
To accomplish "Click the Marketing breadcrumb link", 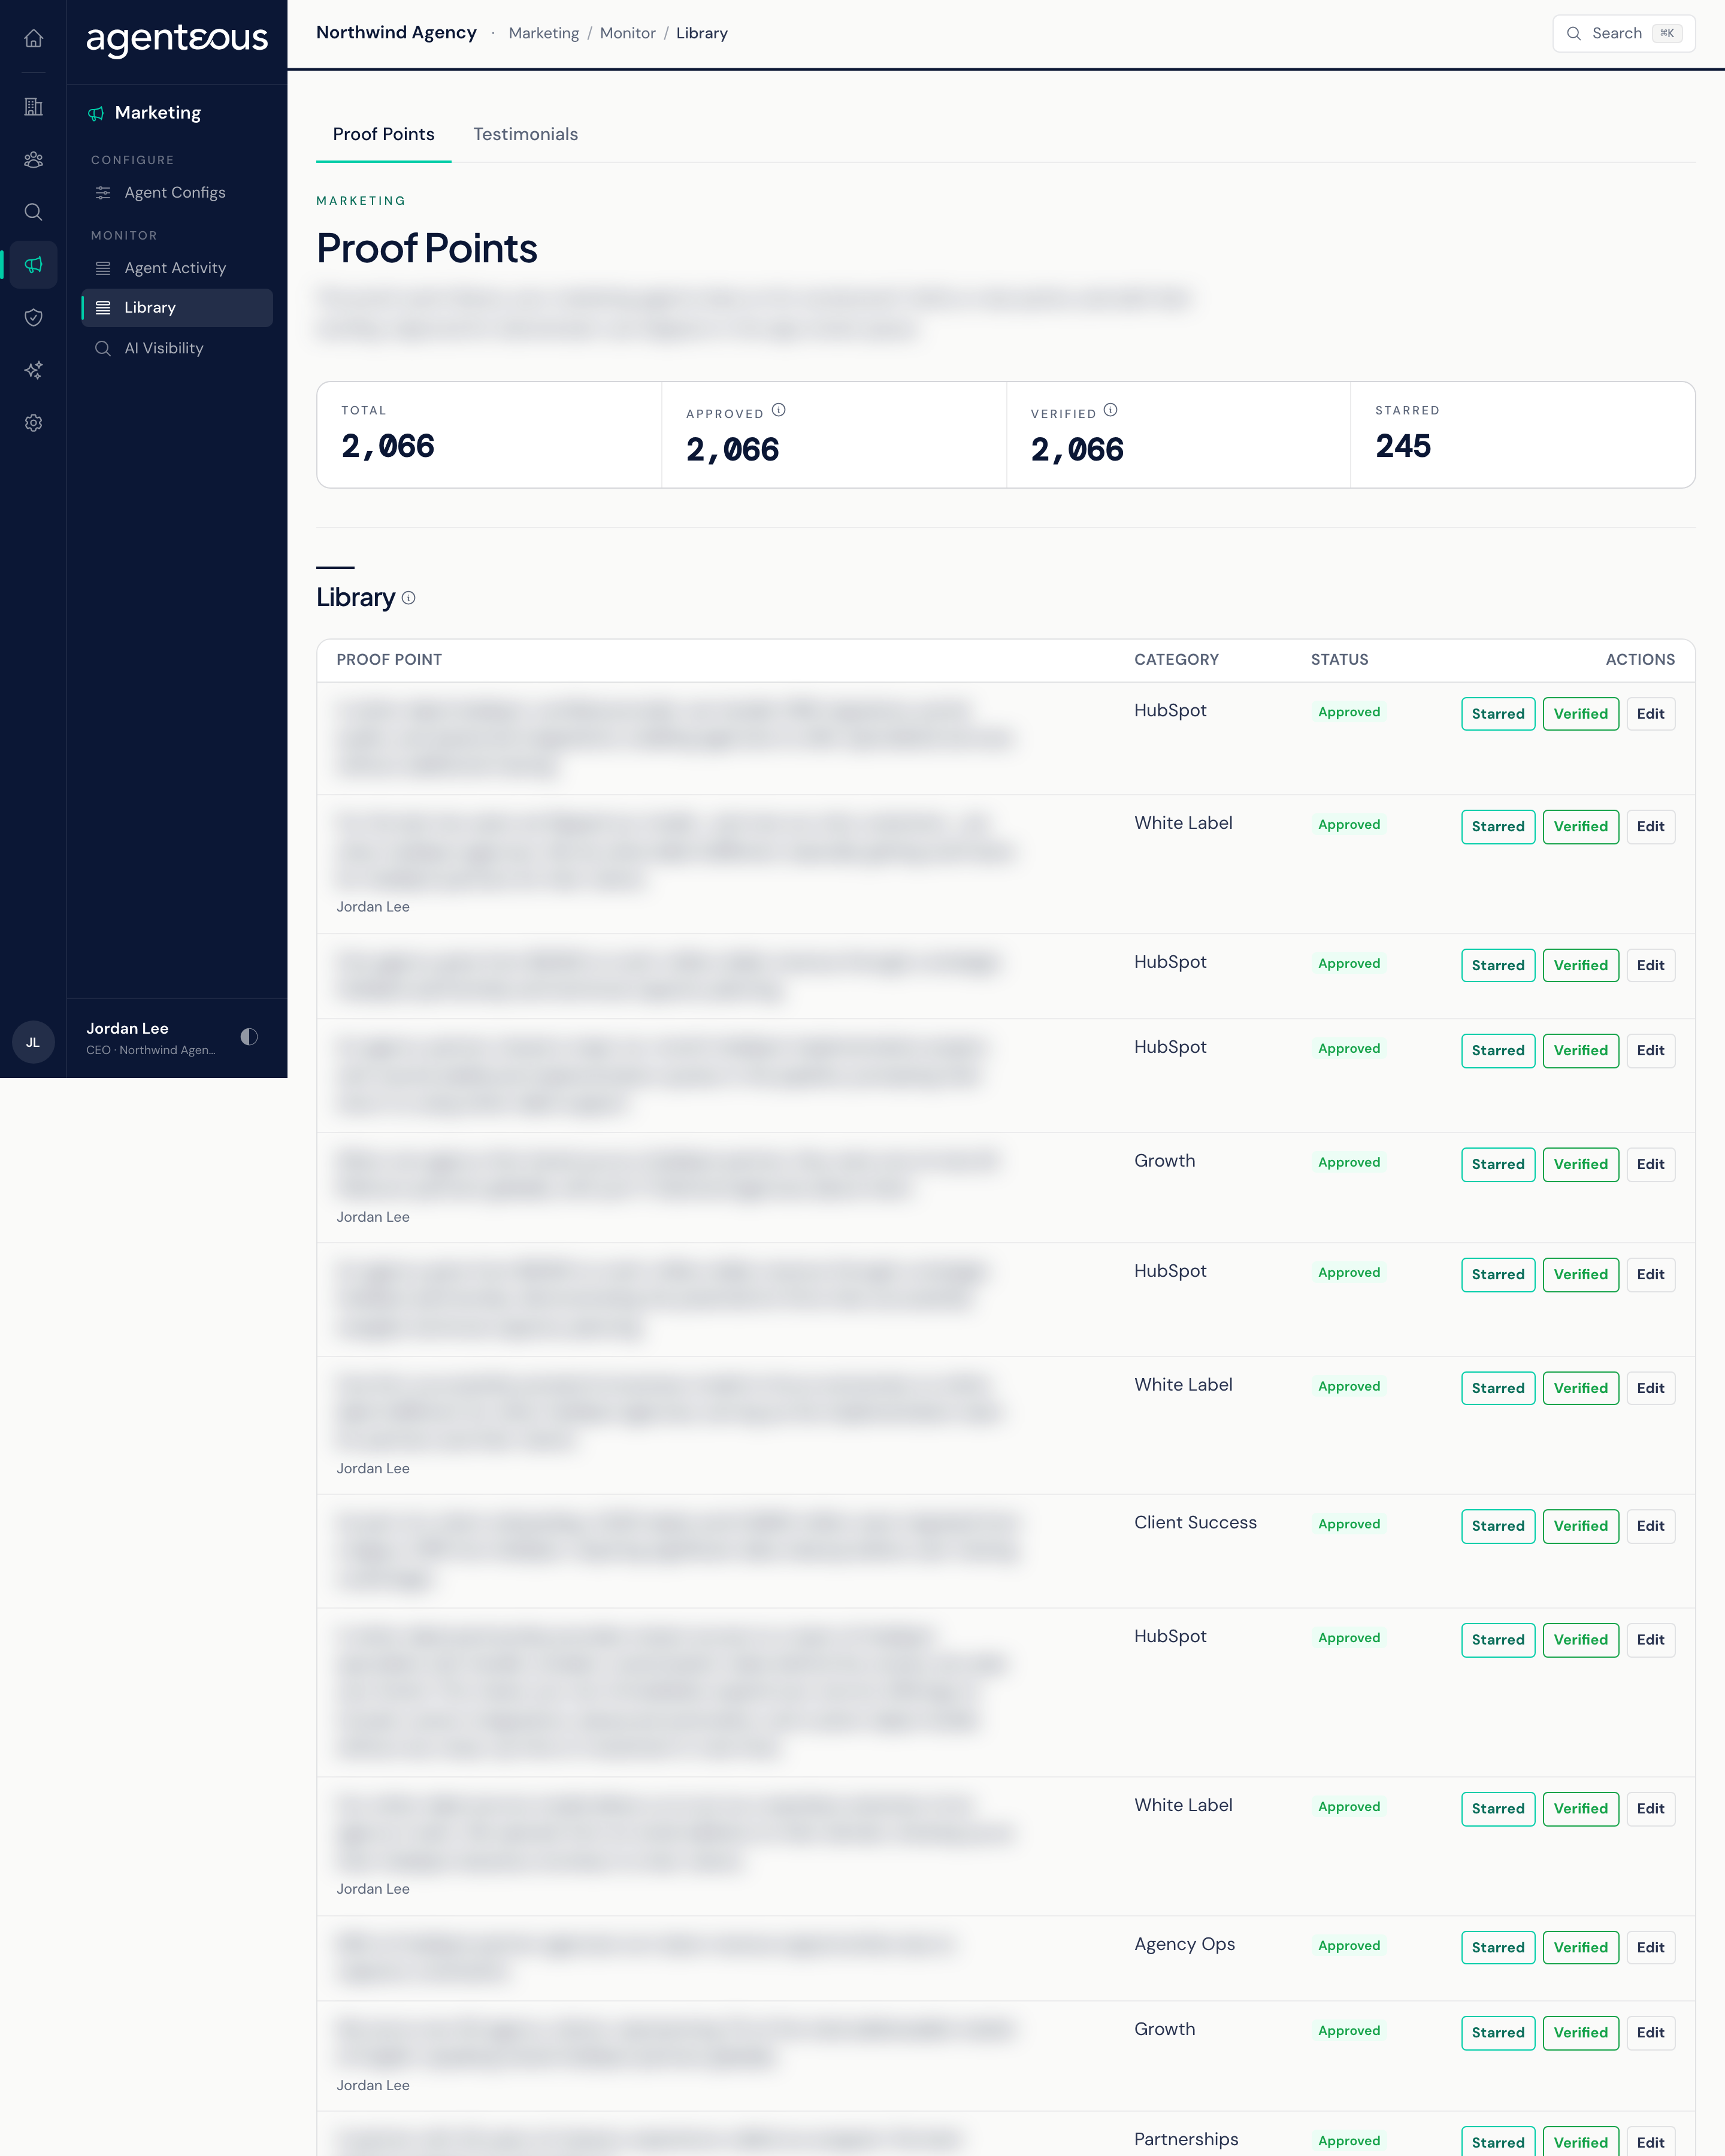I will click(544, 33).
